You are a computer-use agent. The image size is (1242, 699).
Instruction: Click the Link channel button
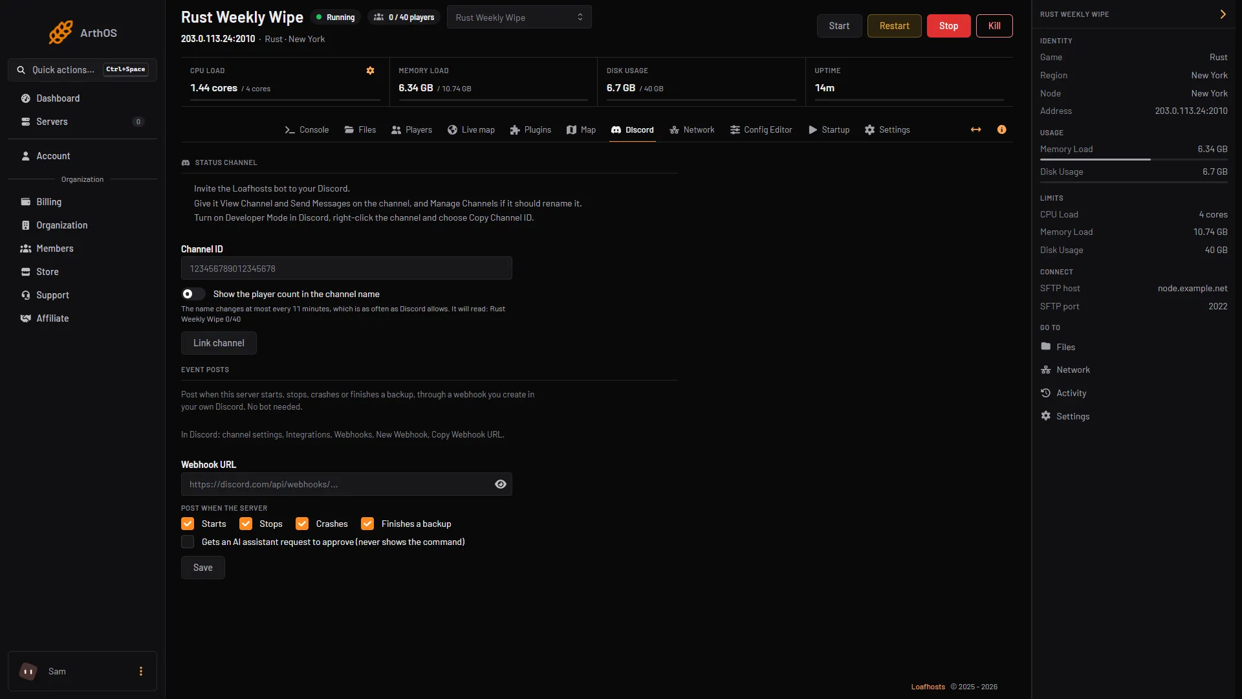[219, 343]
